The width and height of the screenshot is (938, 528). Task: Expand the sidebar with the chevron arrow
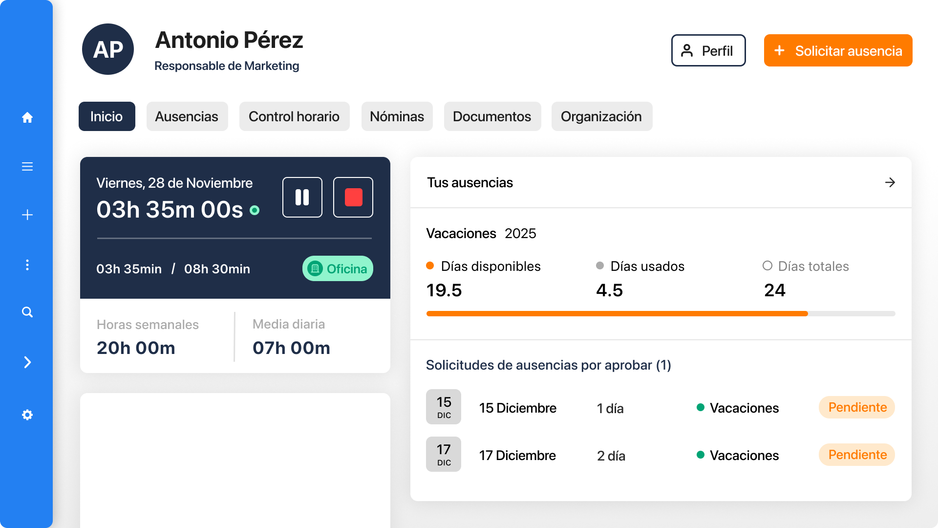click(x=27, y=362)
